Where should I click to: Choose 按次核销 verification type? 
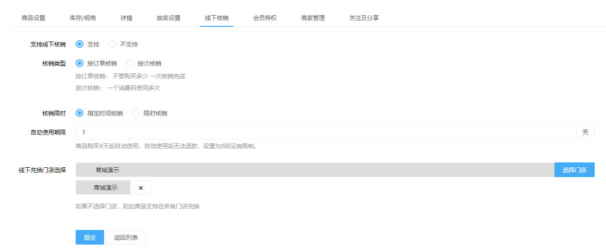pyautogui.click(x=130, y=63)
